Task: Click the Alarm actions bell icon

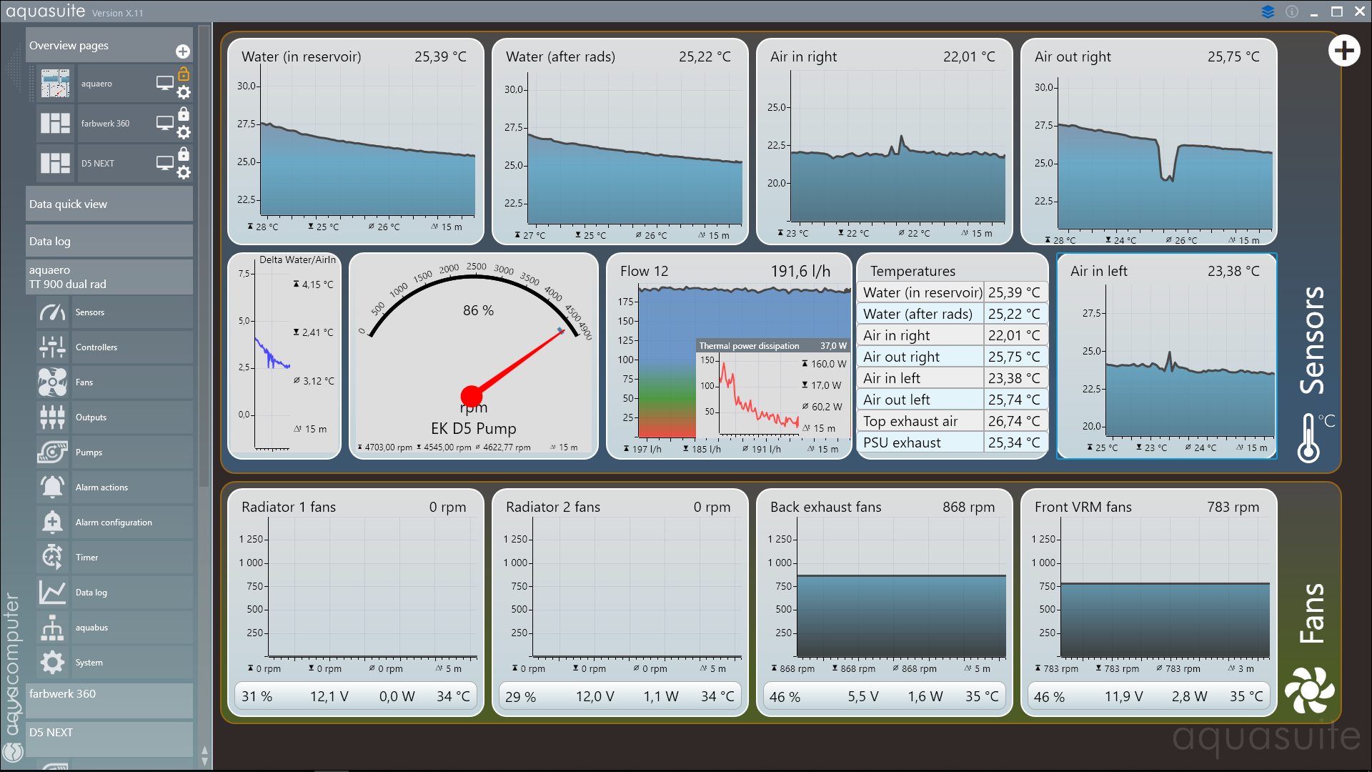Action: [x=52, y=488]
